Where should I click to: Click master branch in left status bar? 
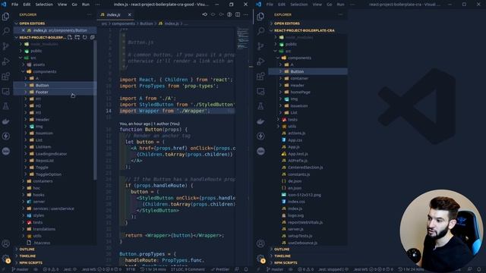[21, 270]
